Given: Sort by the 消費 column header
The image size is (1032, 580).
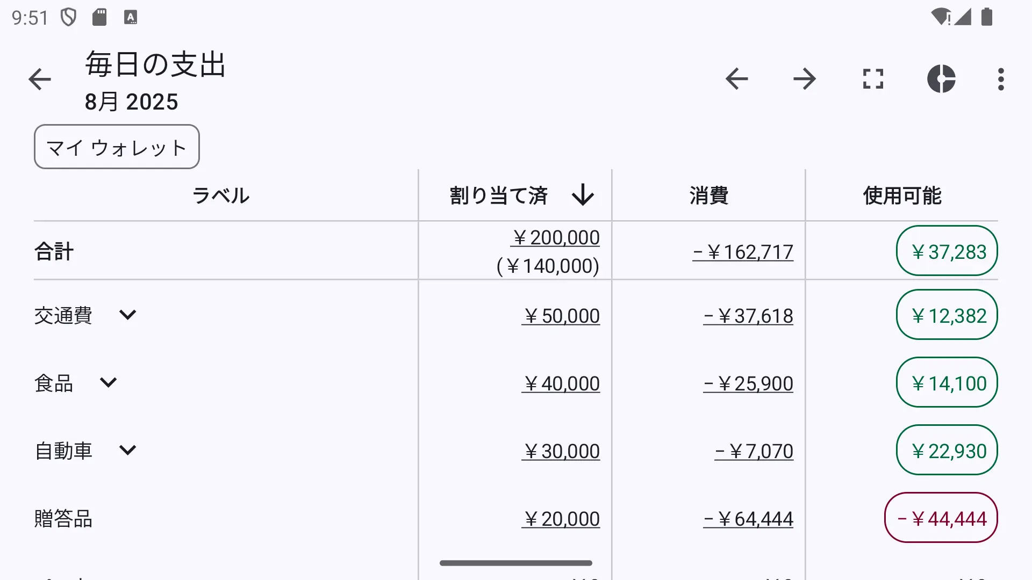Looking at the screenshot, I should point(708,195).
